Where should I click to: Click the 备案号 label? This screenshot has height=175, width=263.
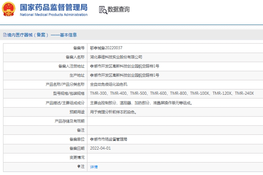pyautogui.click(x=79, y=48)
